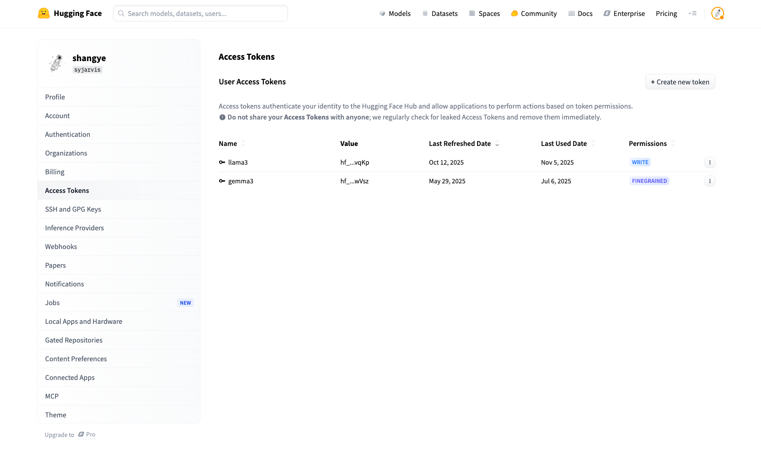Click Pricing link in navbar
Screen dimensions: 761x452
pyautogui.click(x=666, y=14)
